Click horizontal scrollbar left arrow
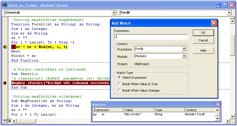Image resolution: width=237 pixels, height=126 pixels. point(14,121)
